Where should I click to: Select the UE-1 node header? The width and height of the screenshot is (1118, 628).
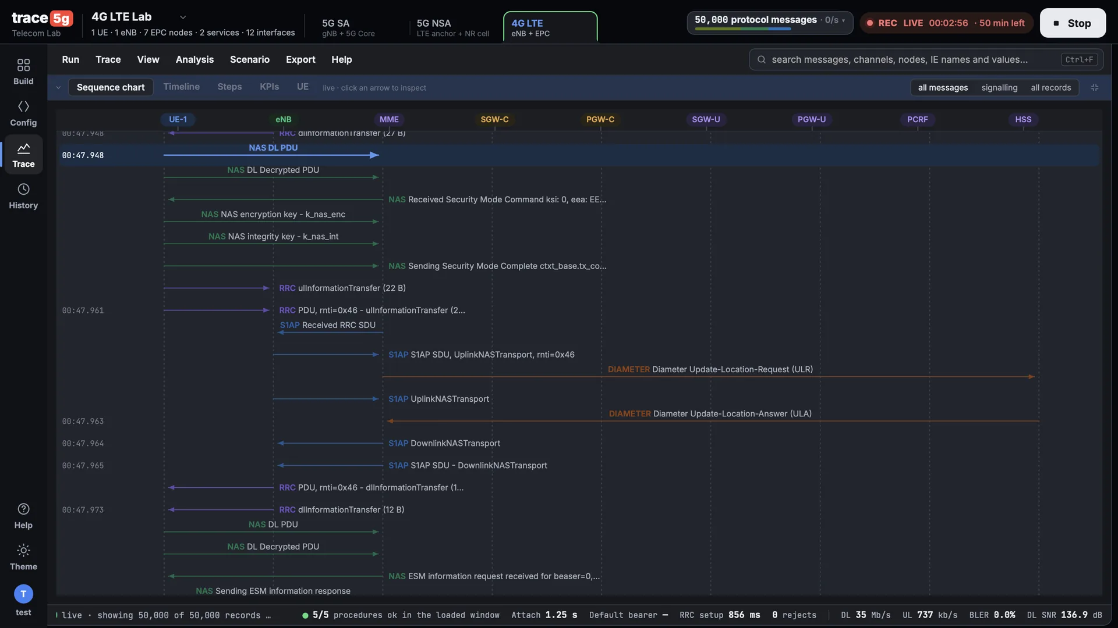click(x=178, y=119)
